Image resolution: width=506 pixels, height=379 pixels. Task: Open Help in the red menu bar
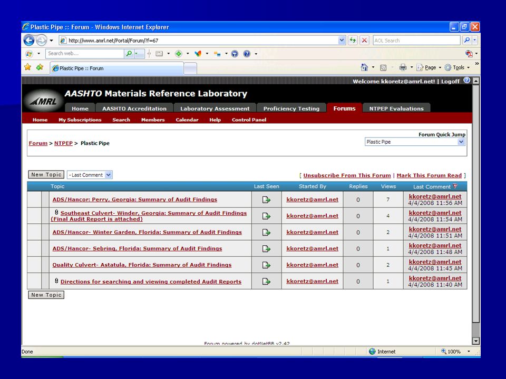[215, 120]
